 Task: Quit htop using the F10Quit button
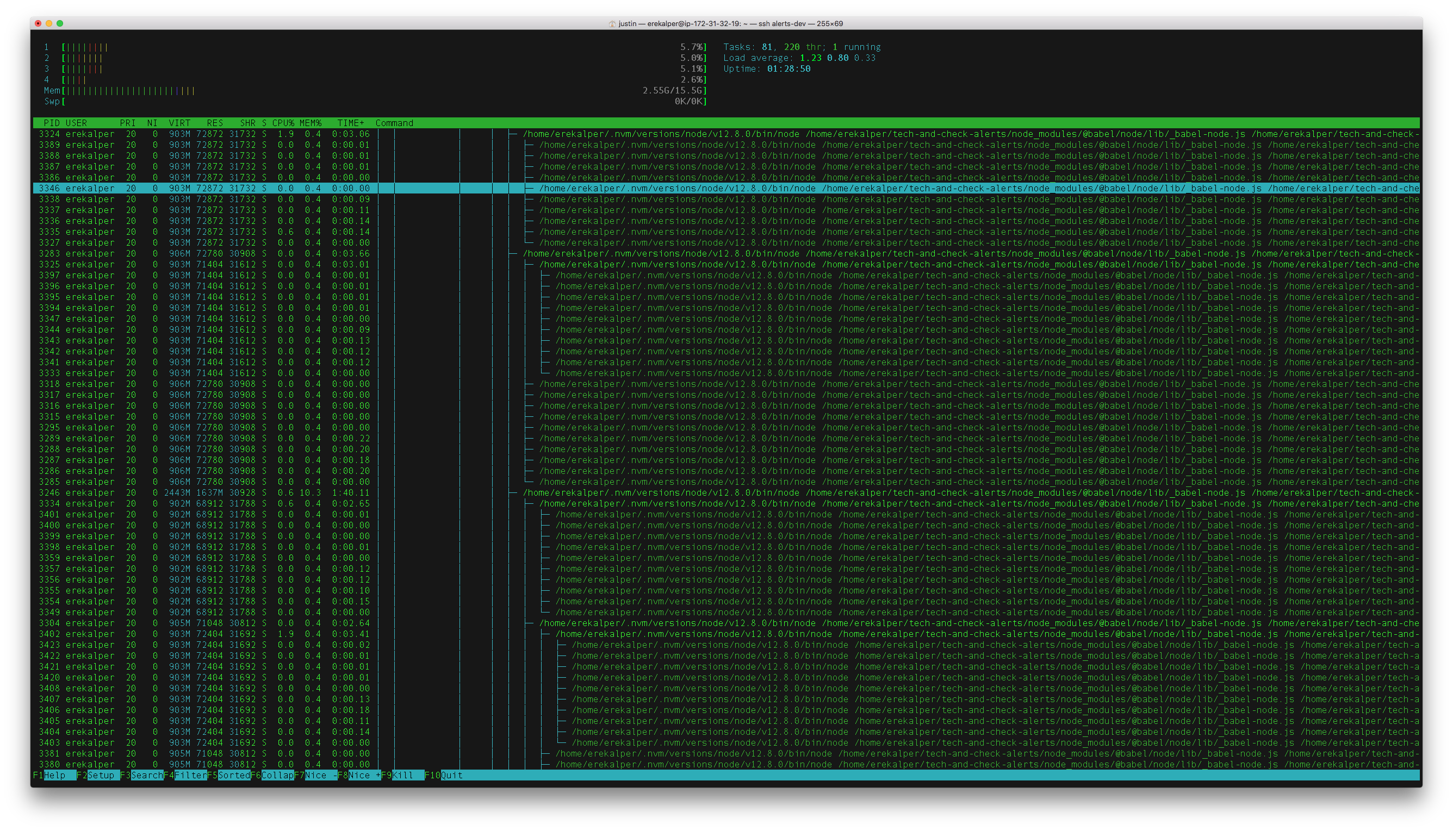pos(443,775)
